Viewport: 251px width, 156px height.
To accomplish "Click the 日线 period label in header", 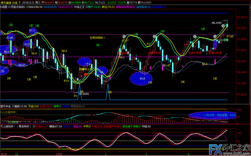I will [x=15, y=3].
